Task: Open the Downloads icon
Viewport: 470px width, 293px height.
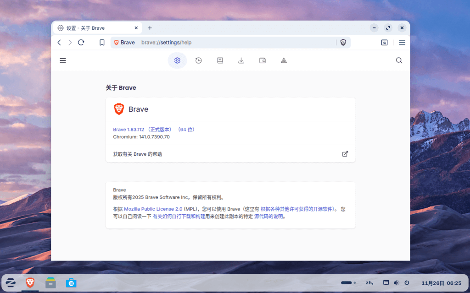Action: (x=241, y=60)
